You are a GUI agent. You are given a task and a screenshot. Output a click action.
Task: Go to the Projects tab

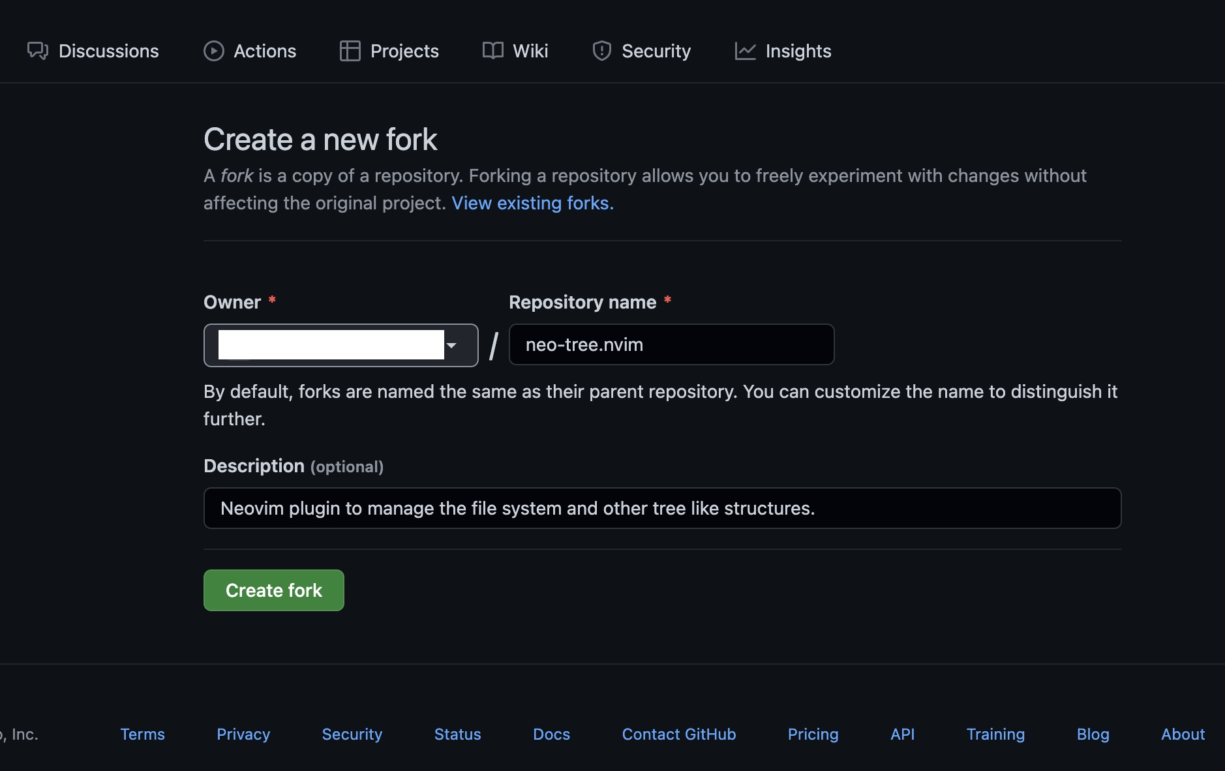click(389, 51)
